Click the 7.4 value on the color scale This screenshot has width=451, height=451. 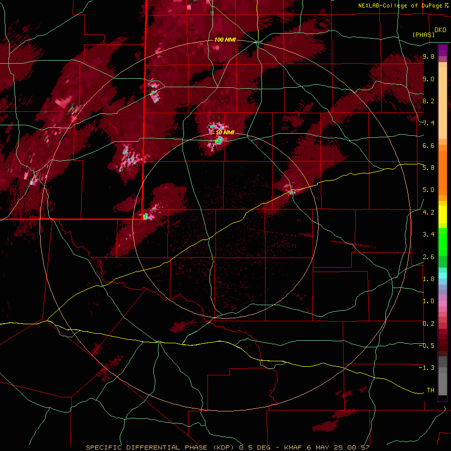click(428, 123)
